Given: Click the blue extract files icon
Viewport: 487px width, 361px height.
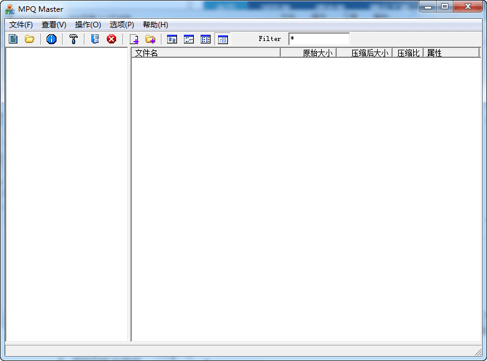Looking at the screenshot, I should pos(95,39).
